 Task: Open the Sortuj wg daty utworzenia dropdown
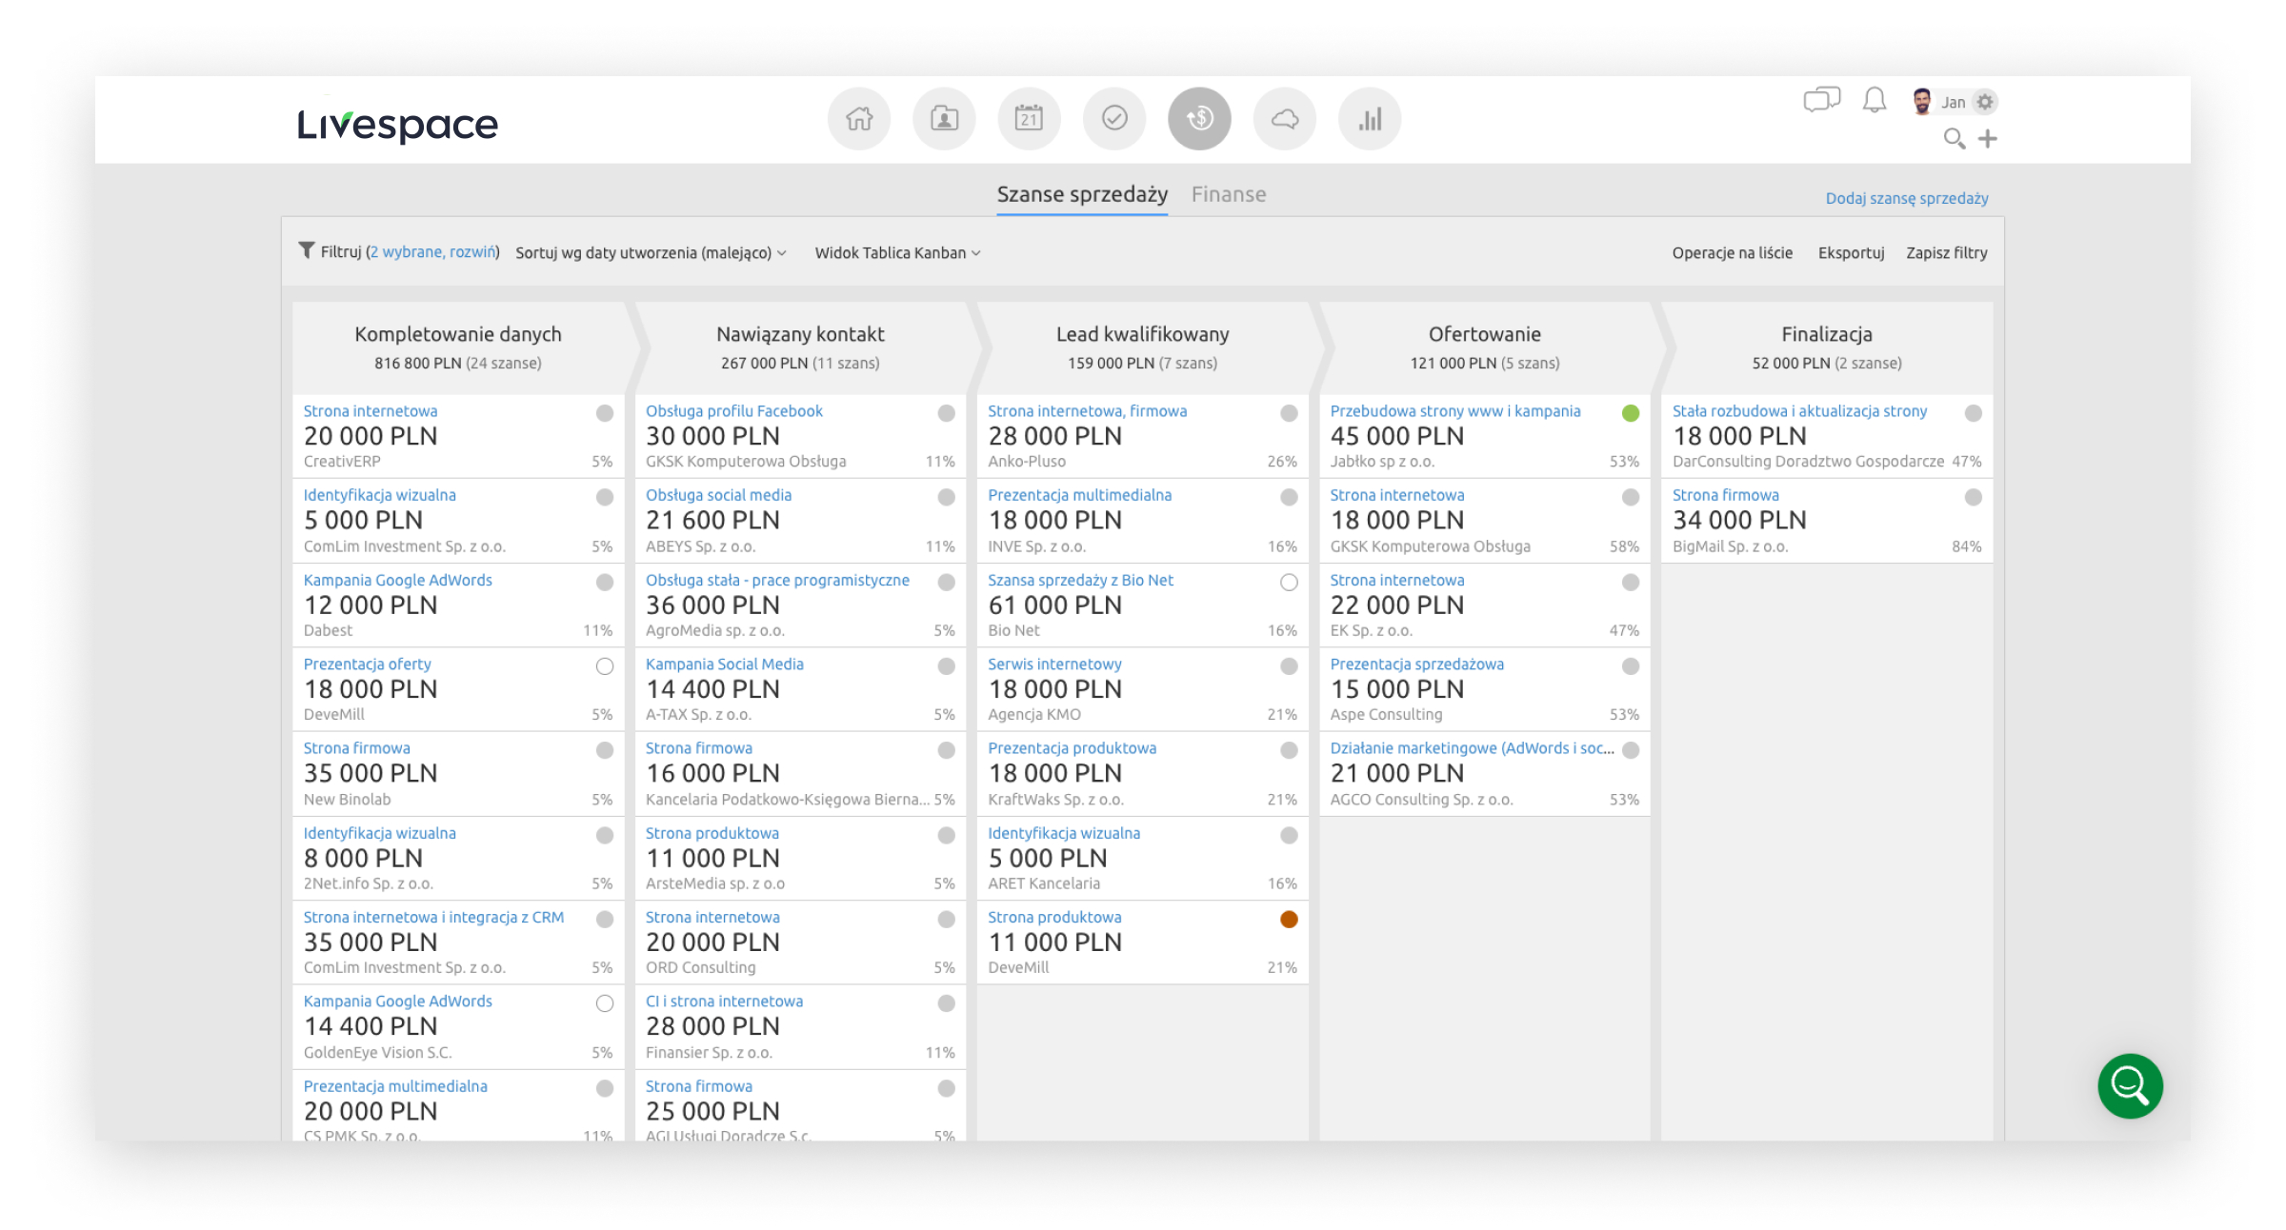coord(651,253)
